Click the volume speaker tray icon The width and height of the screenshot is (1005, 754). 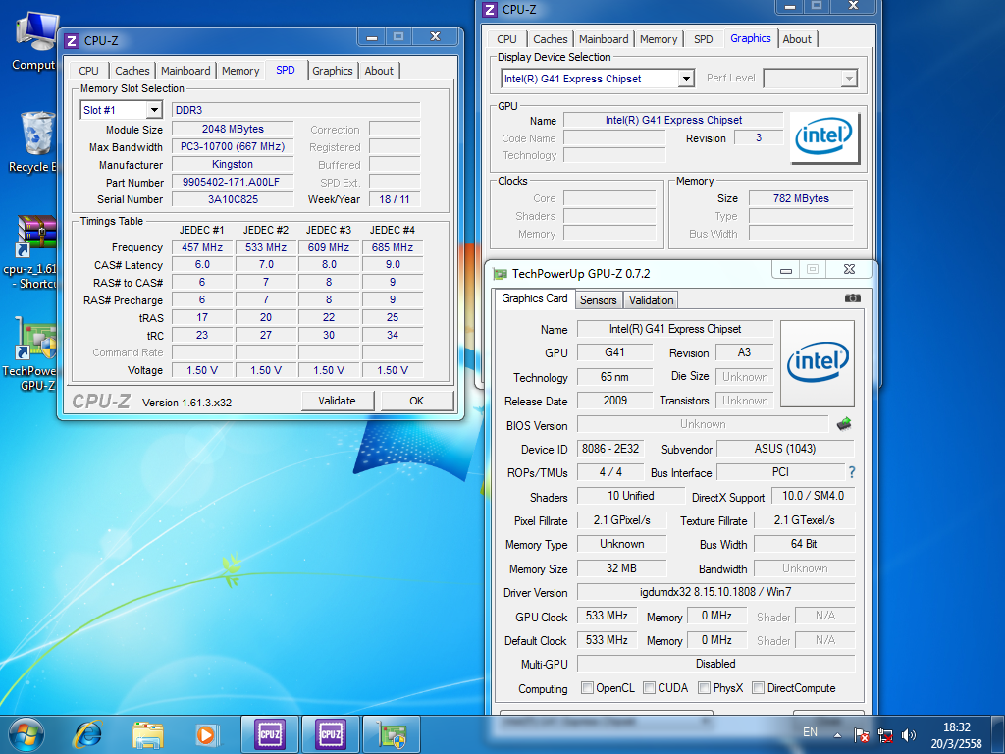point(908,735)
